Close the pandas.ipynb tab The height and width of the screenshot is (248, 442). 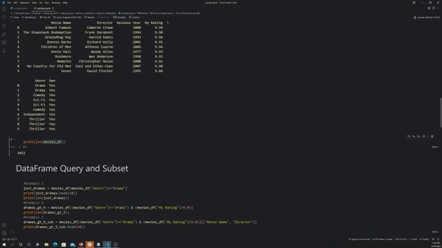pyautogui.click(x=52, y=8)
